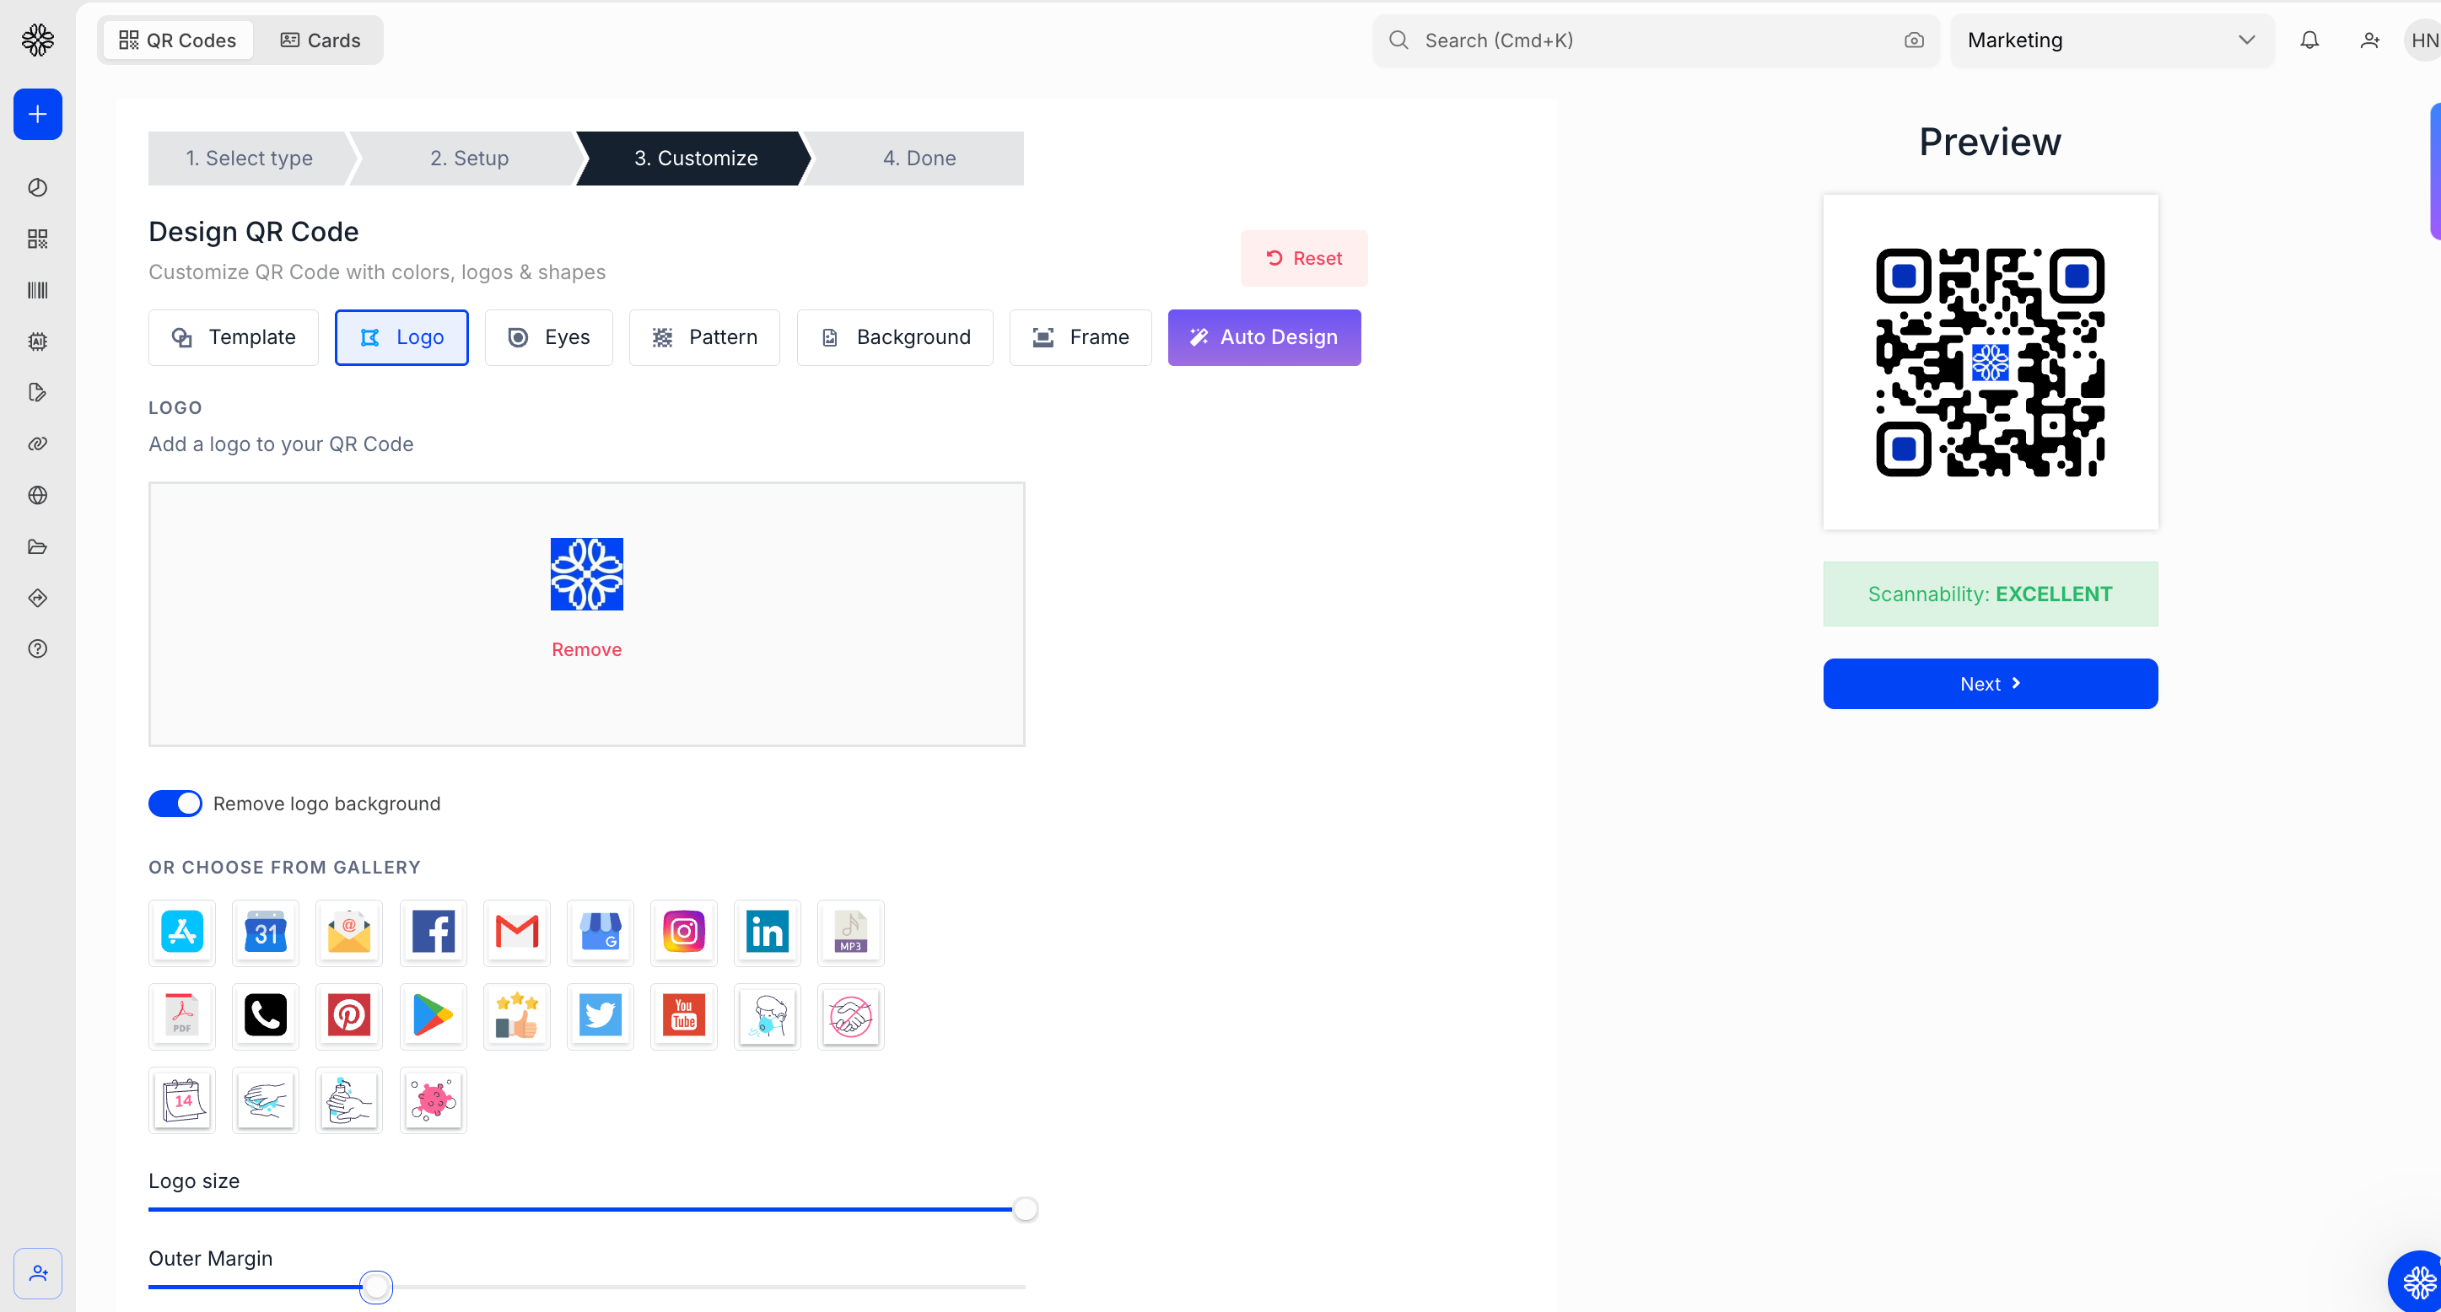The image size is (2441, 1312).
Task: Go back to step 2. Setup
Action: [469, 159]
